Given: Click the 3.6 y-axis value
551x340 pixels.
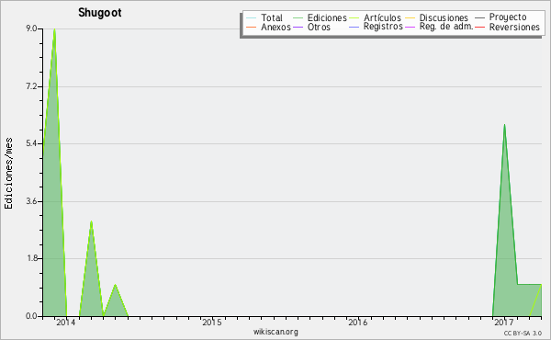Looking at the screenshot, I should (31, 201).
